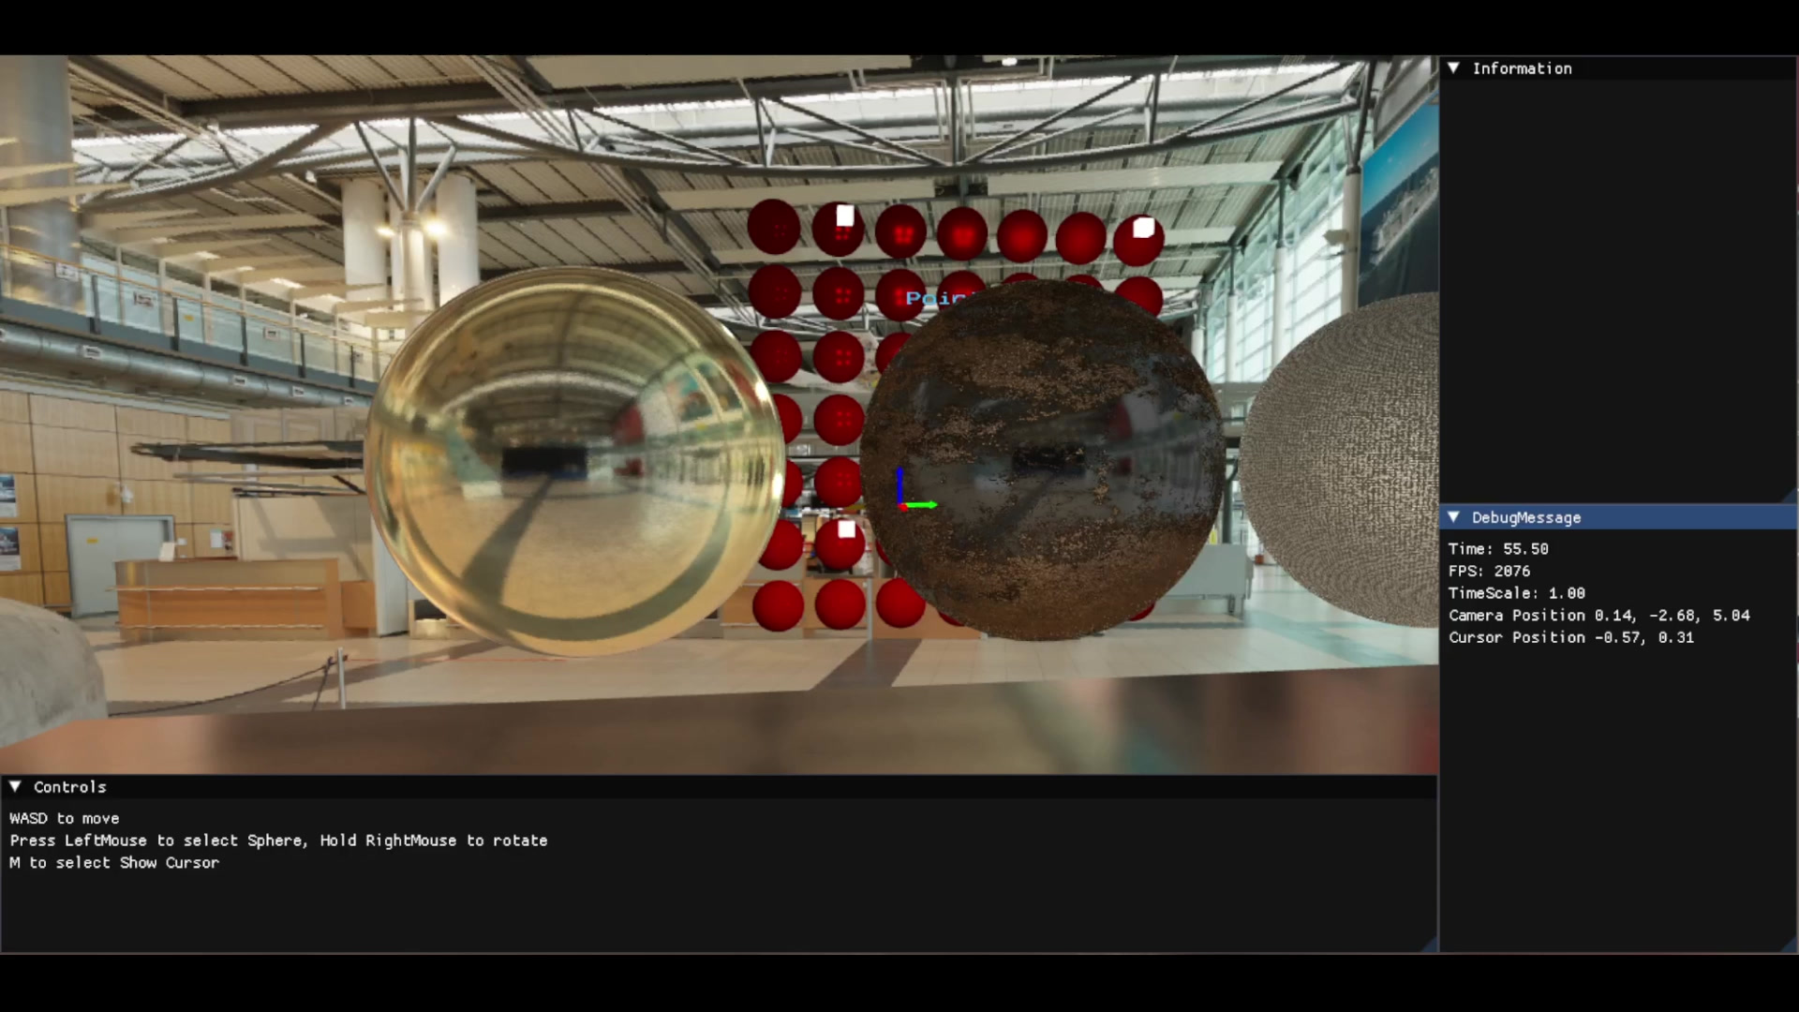The width and height of the screenshot is (1799, 1012).
Task: Focus the DebugMessage title bar
Action: tap(1618, 517)
